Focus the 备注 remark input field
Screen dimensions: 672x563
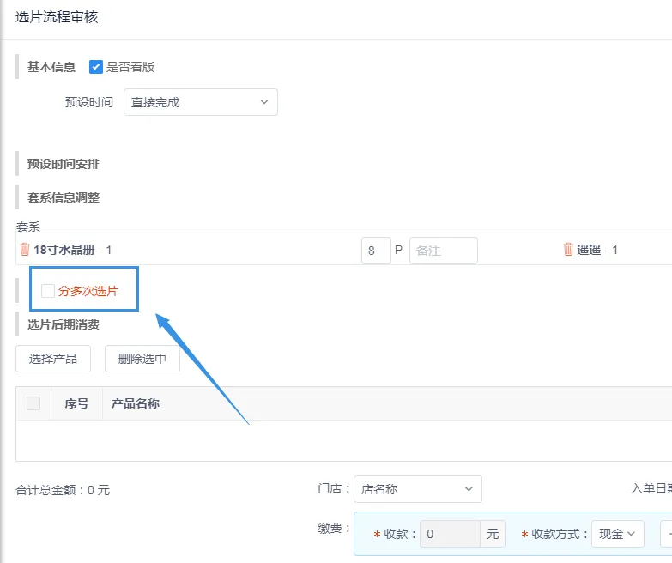443,251
